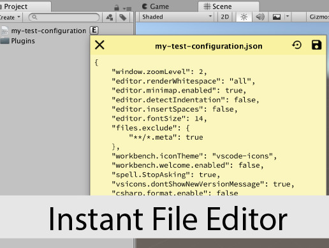Click the "editor.detectIndentation" line
The height and width of the screenshot is (248, 329).
click(186, 99)
